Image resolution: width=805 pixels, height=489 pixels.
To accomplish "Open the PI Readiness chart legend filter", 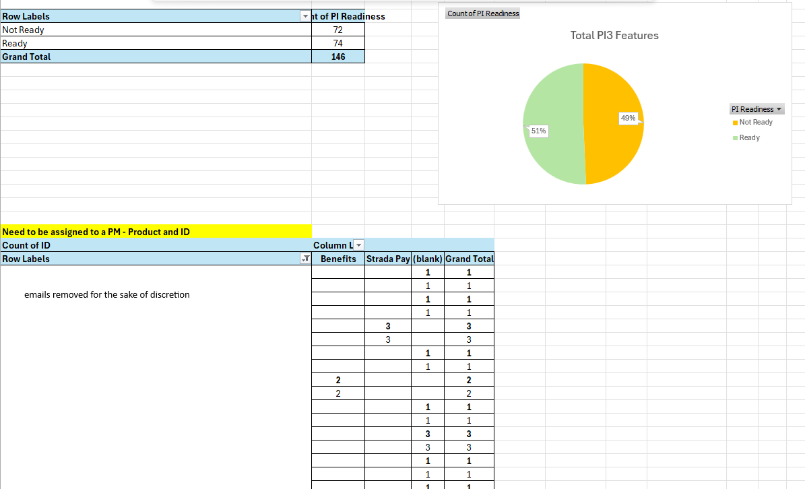I will 756,109.
